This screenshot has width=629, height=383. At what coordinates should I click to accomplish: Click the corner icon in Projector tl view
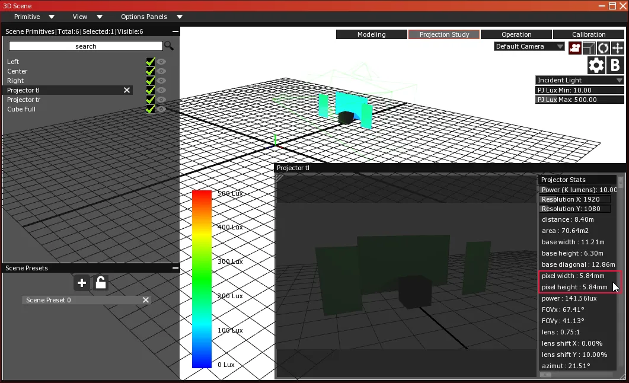280,178
